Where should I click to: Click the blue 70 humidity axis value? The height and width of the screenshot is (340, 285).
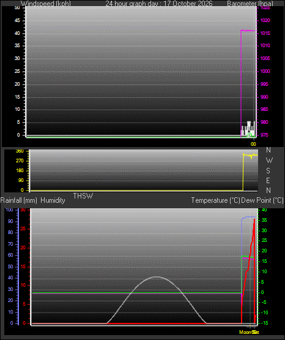10,244
